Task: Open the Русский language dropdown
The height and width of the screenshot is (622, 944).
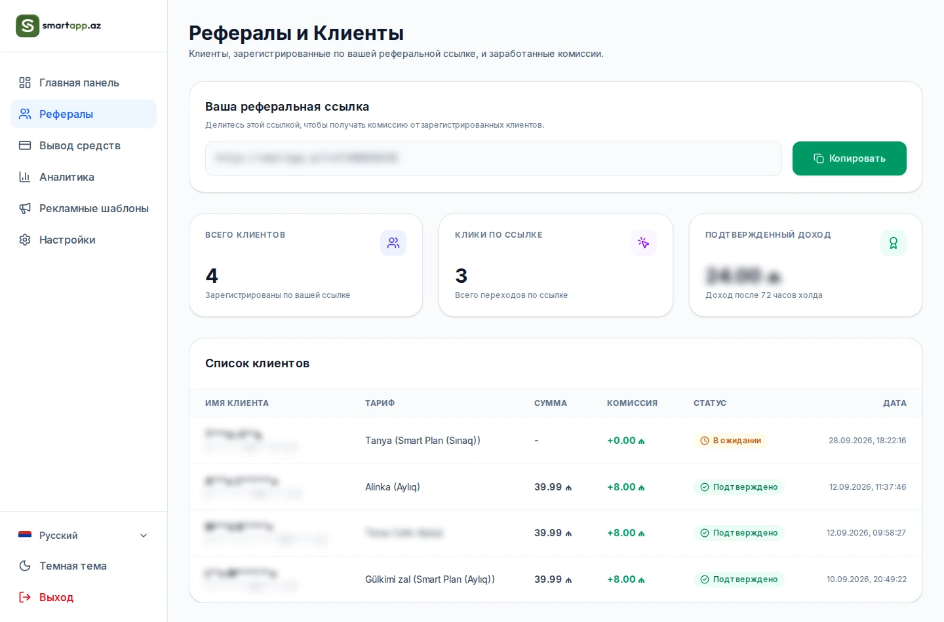Action: (x=83, y=536)
